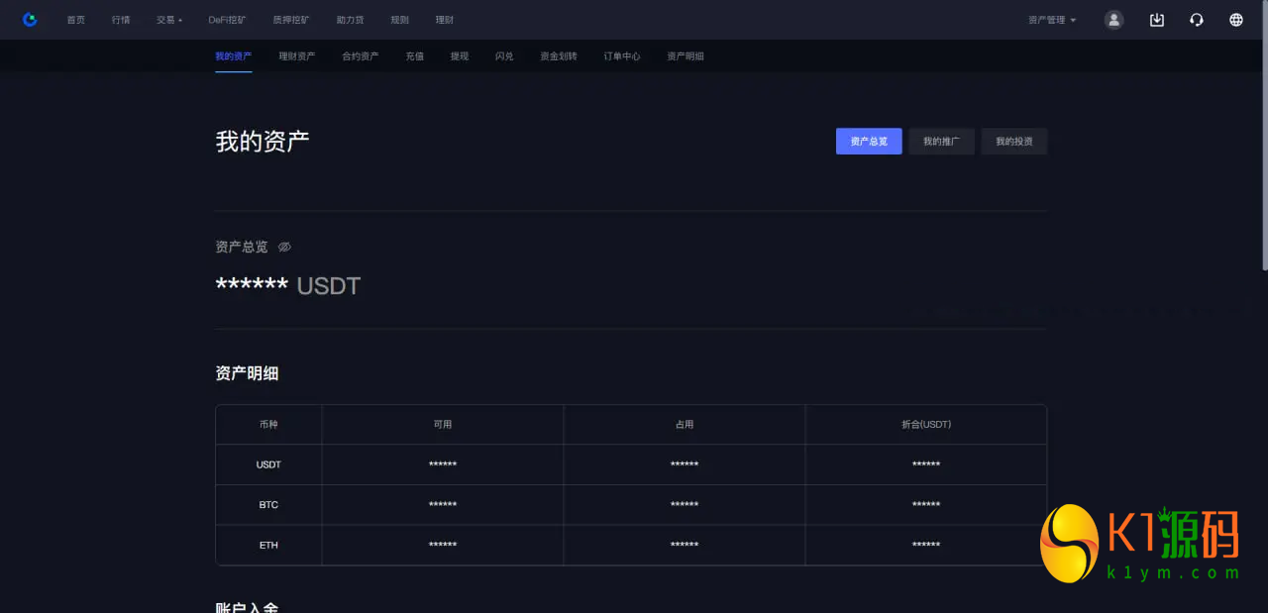
Task: Click the USDT row currency cell
Action: [x=268, y=464]
